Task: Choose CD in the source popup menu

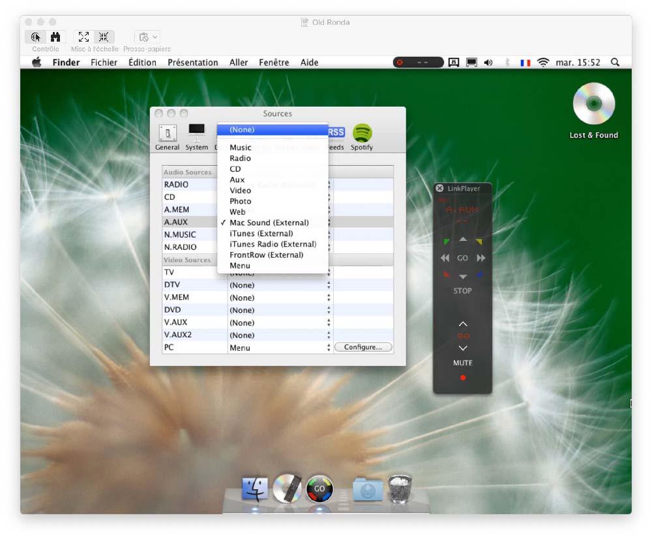Action: coord(273,169)
